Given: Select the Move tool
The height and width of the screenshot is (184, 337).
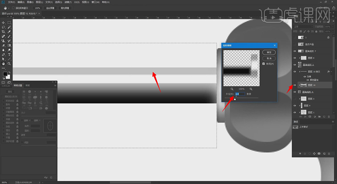Looking at the screenshot, I should point(3,22).
